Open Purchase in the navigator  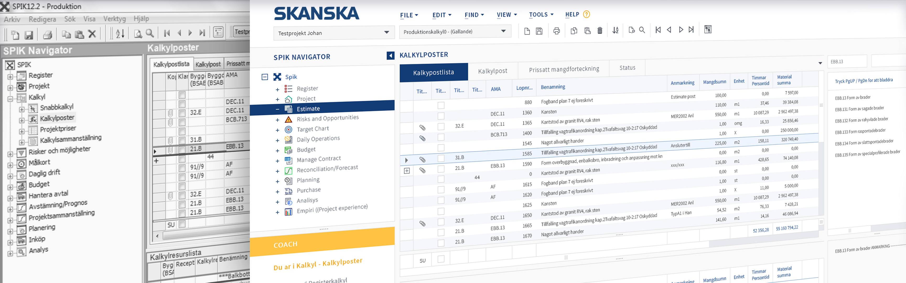[309, 190]
